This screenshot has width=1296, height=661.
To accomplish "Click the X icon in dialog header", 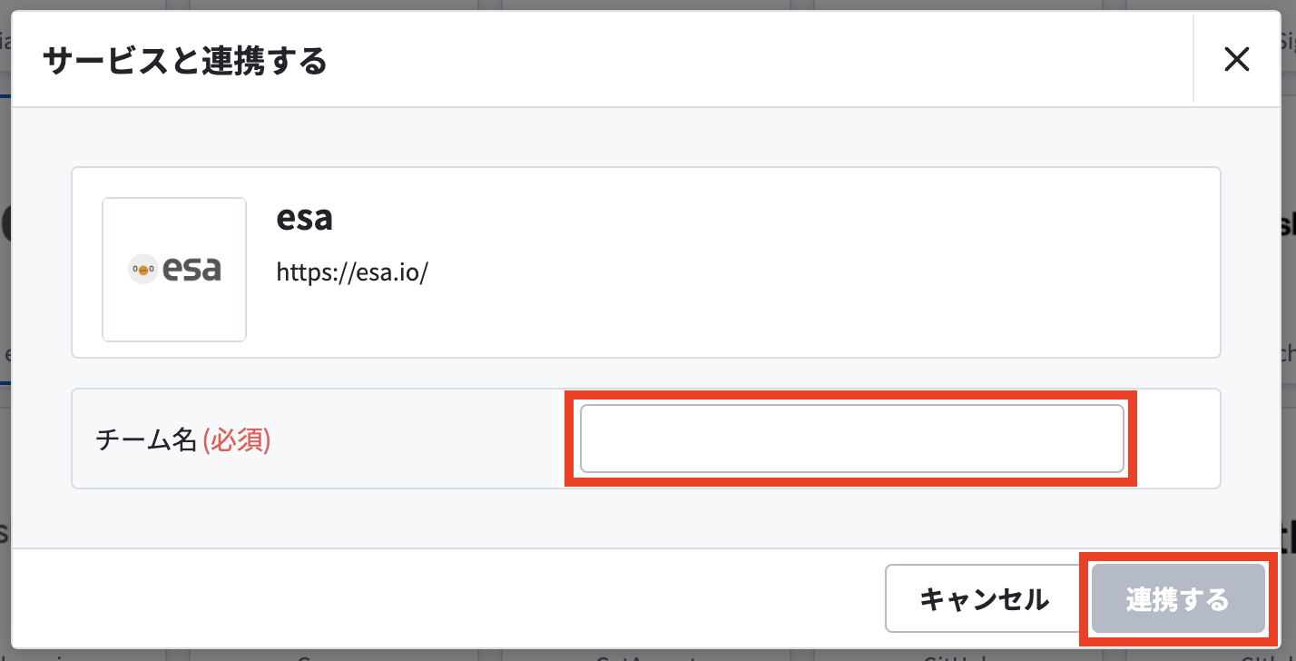I will 1236,60.
